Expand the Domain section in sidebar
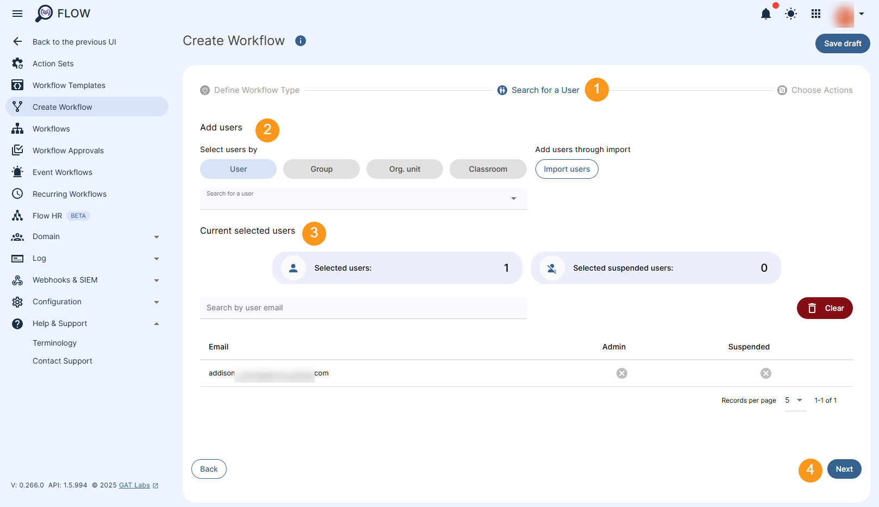The height and width of the screenshot is (507, 879). click(157, 237)
